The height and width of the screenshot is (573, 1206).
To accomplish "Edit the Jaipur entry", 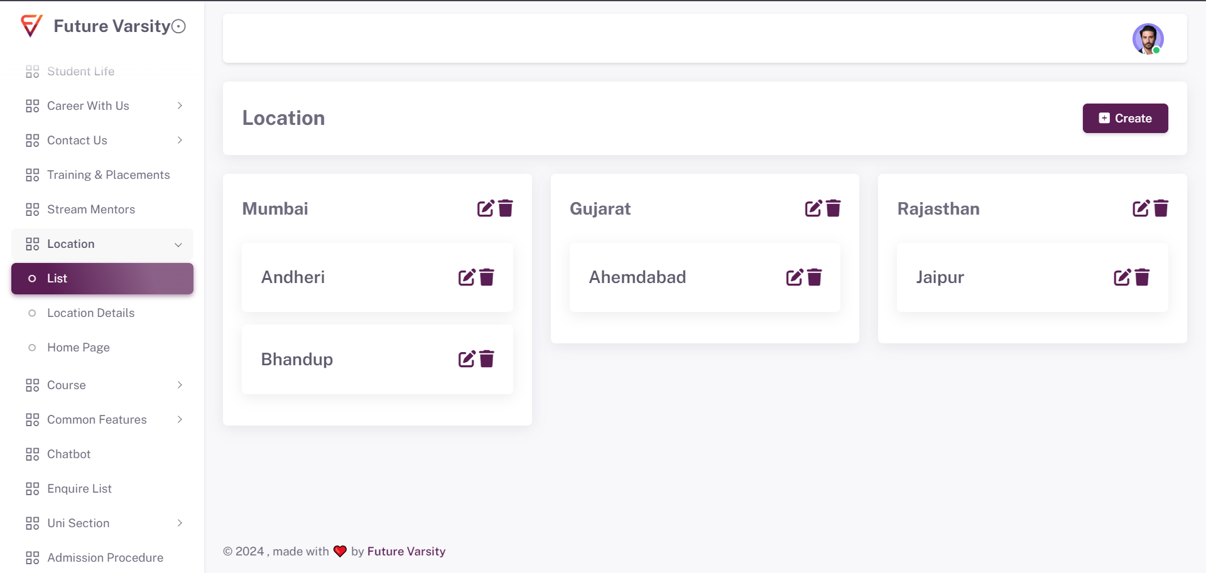I will [1122, 277].
